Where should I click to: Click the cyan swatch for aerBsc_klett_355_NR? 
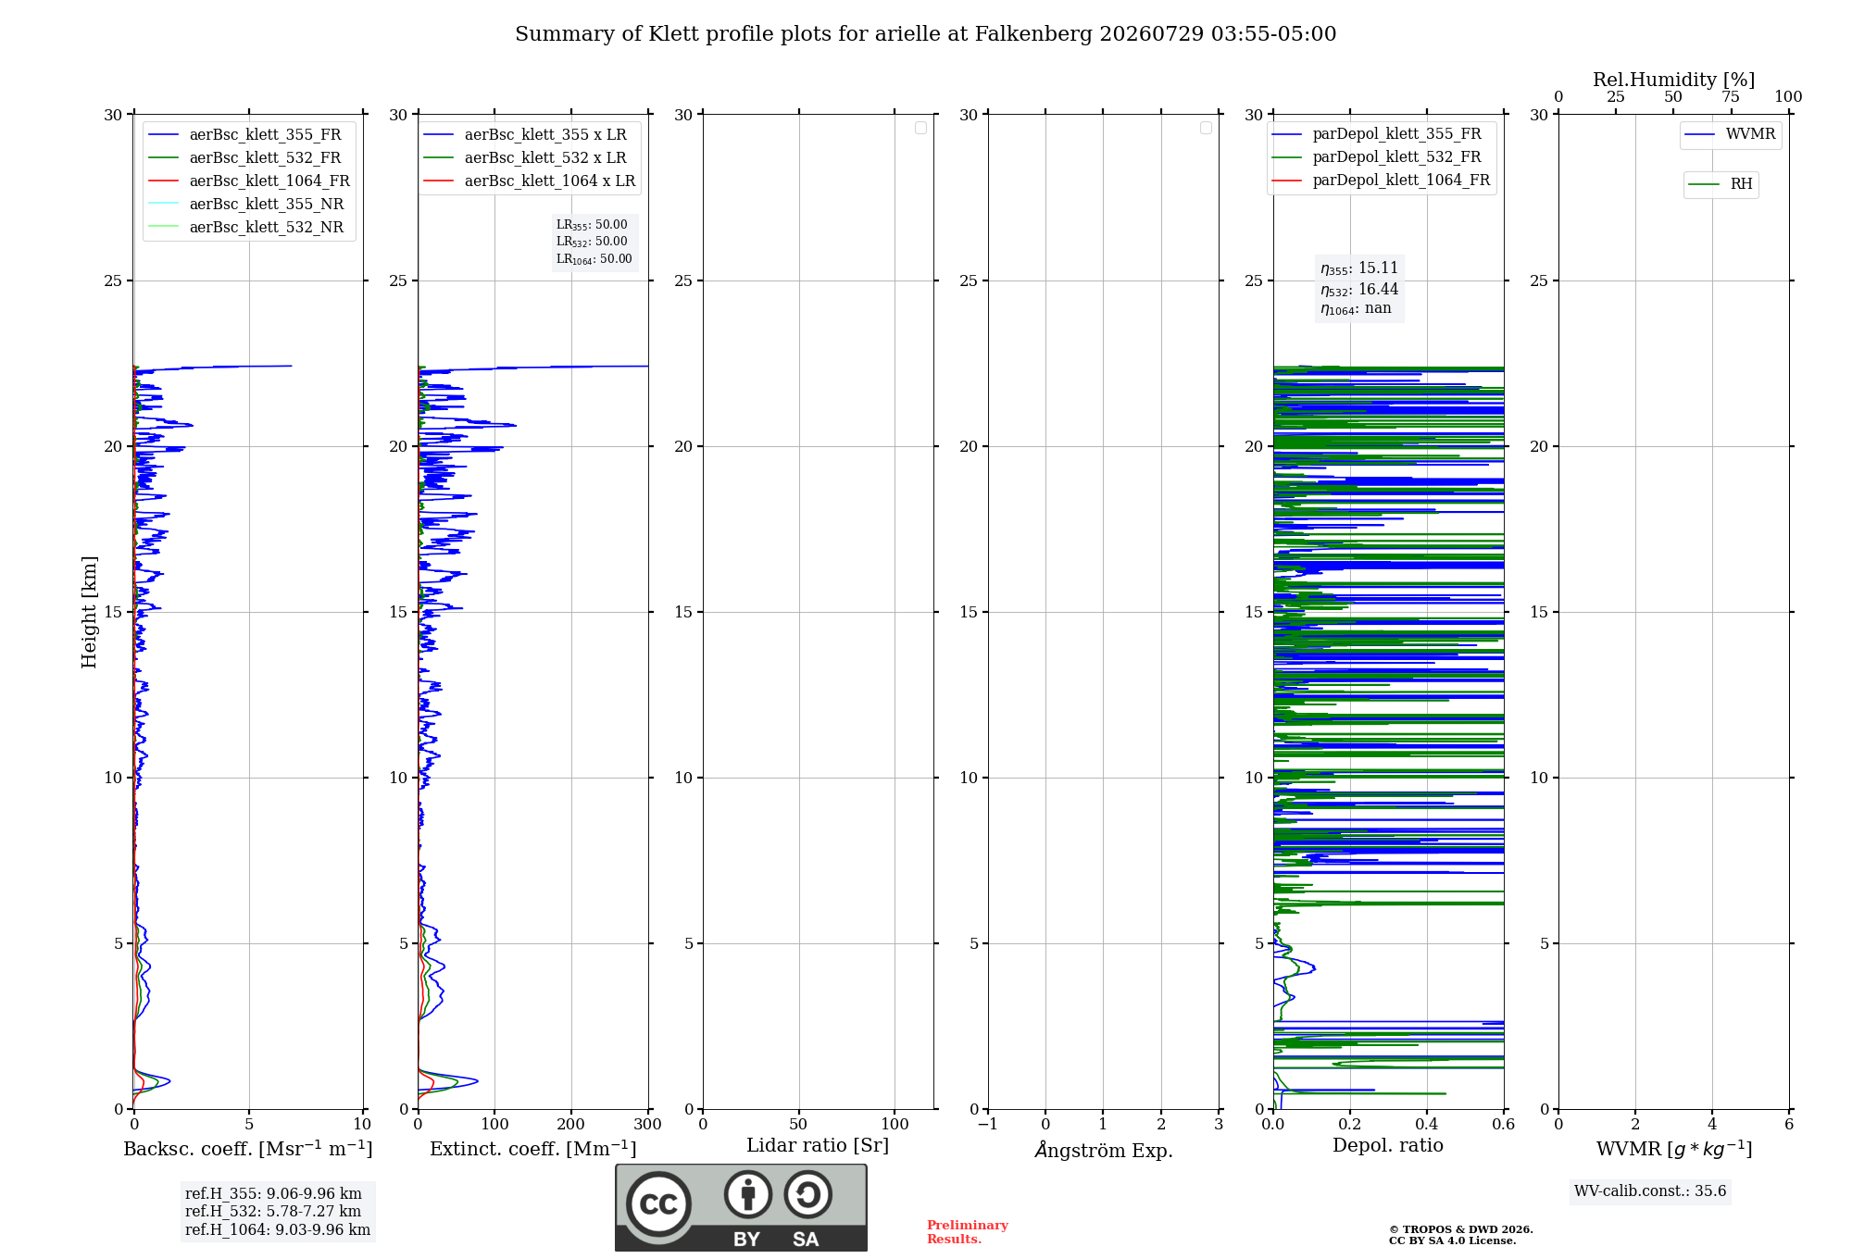163,205
